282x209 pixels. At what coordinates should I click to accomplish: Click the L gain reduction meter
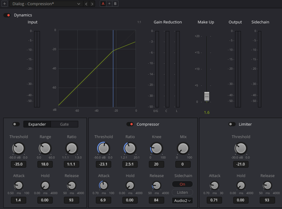pos(178,69)
